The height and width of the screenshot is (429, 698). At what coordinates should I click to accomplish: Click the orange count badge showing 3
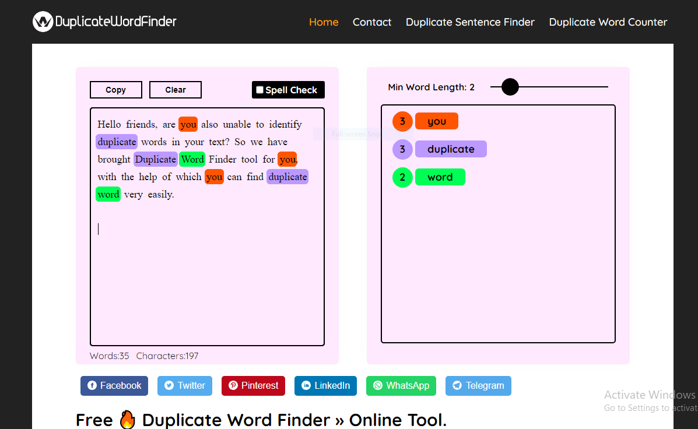tap(402, 121)
